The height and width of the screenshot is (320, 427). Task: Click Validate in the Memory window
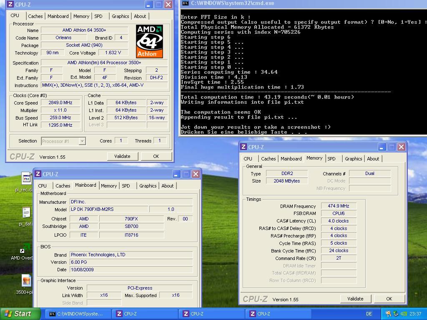355,298
